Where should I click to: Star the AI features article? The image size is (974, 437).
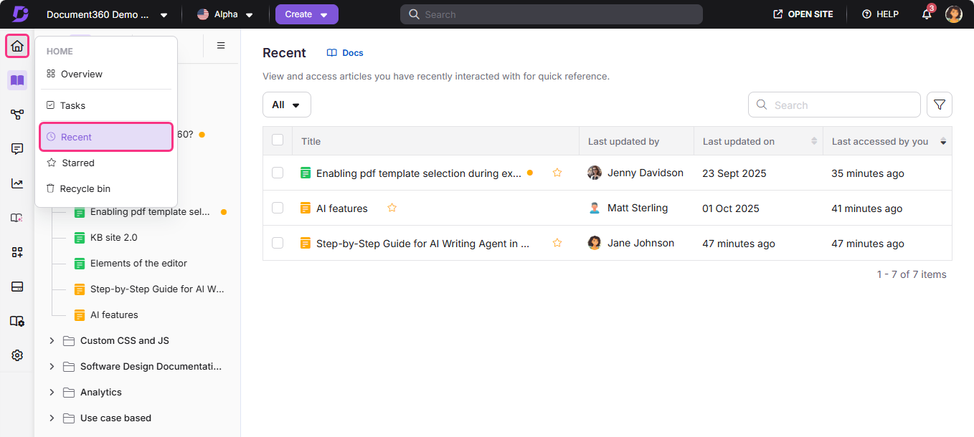[392, 207]
